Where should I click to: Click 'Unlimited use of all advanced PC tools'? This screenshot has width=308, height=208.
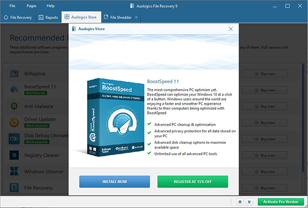click(186, 154)
